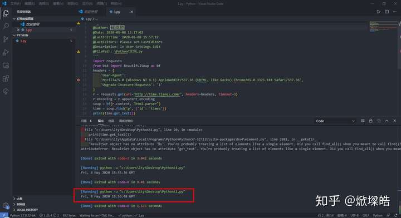Screen dimensions: 401x218
Task: Click the python | 1.py status bar item
Action: click(x=131, y=215)
